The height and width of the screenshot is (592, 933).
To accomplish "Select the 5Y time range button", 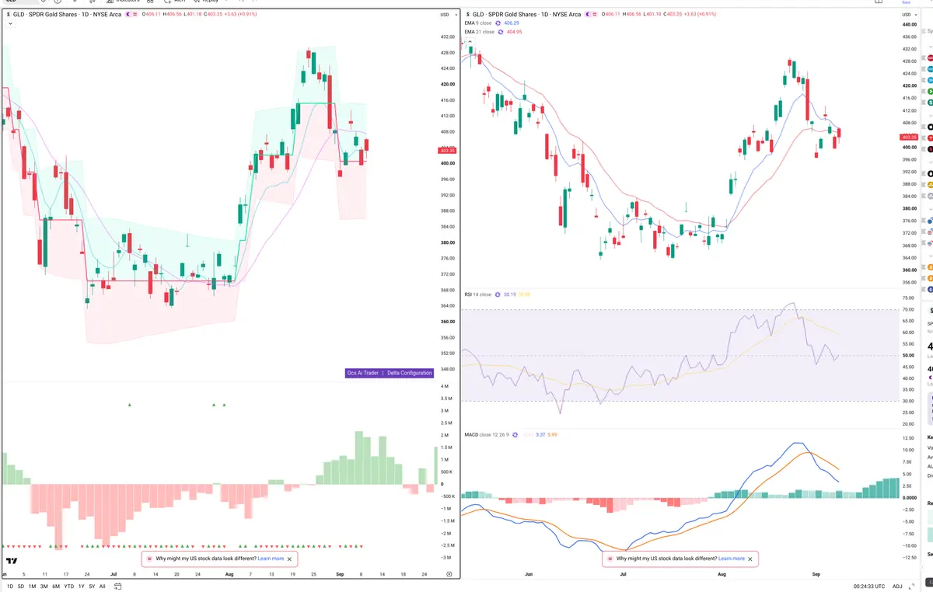I will 92,587.
